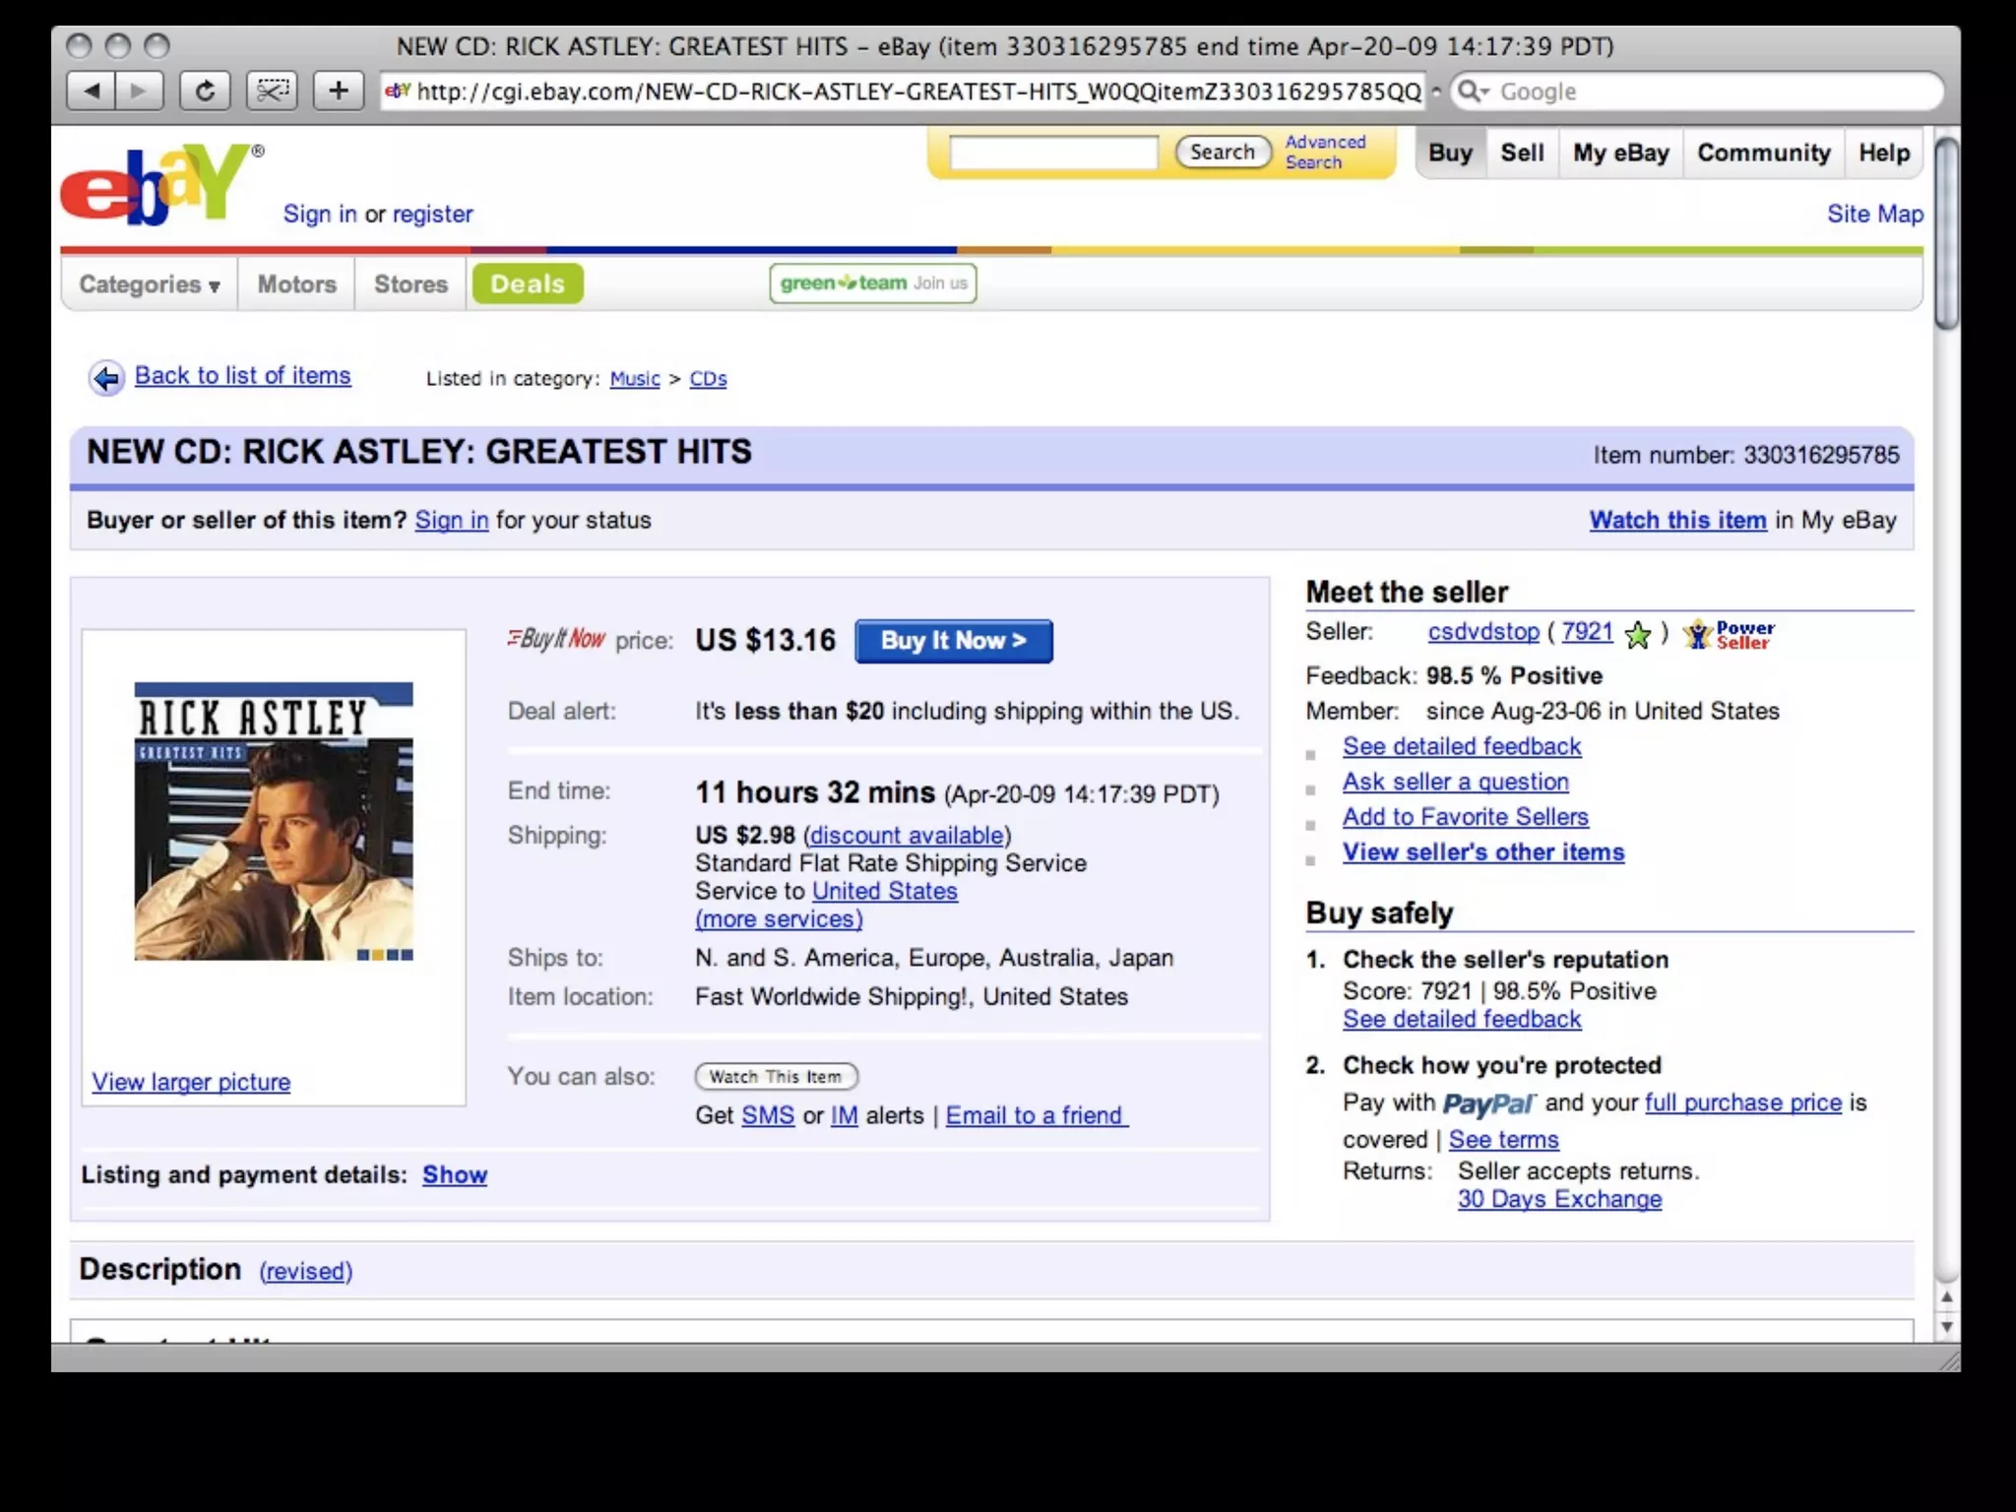The height and width of the screenshot is (1512, 2016).
Task: Click the PowerSeller badge icon
Action: [1728, 635]
